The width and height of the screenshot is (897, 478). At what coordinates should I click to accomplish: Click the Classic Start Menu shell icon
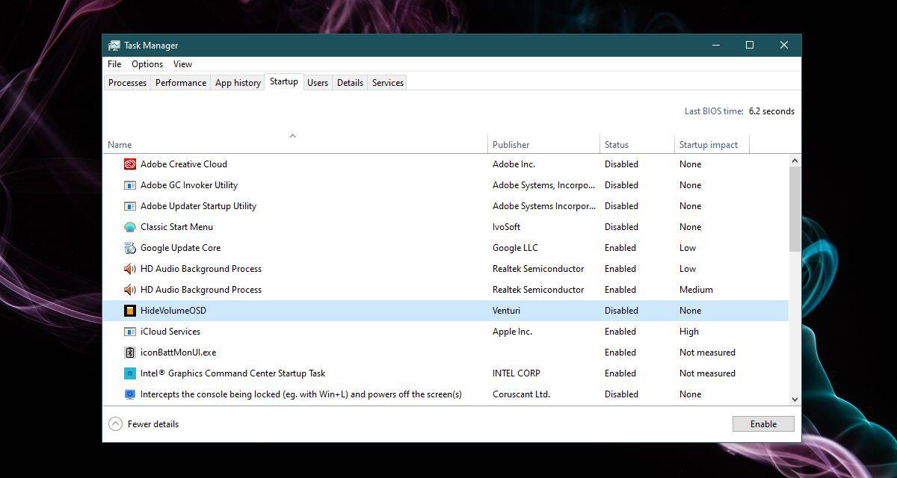(x=130, y=227)
